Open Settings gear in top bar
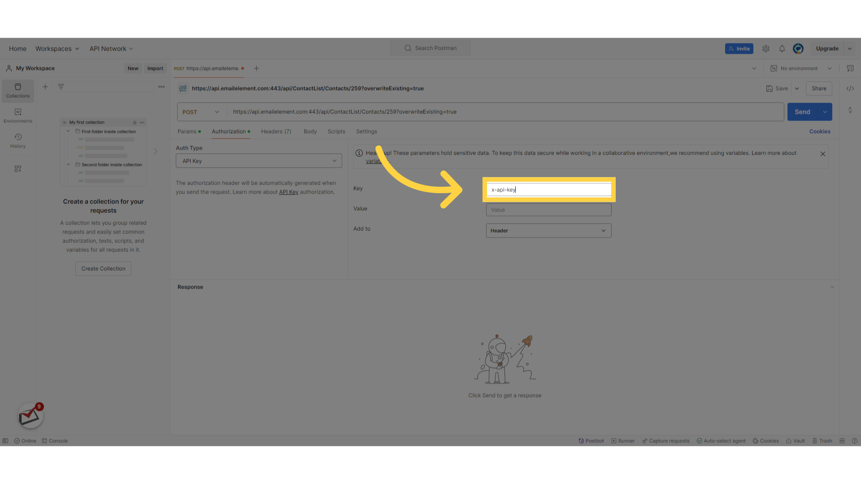The height and width of the screenshot is (484, 861). pos(766,49)
